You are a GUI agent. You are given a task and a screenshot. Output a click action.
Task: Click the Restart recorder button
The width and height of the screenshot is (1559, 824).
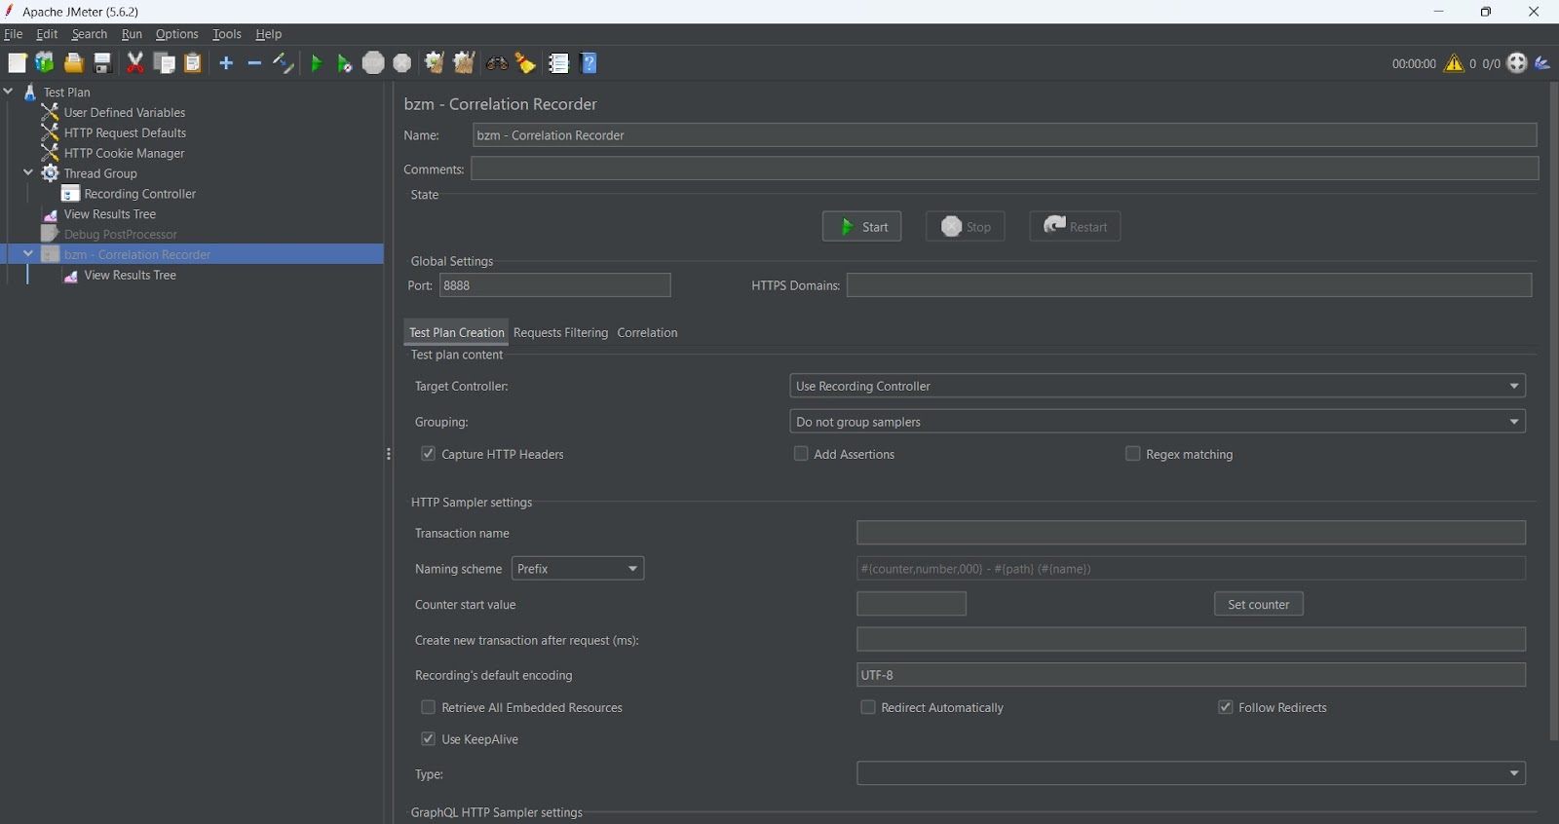tap(1075, 227)
